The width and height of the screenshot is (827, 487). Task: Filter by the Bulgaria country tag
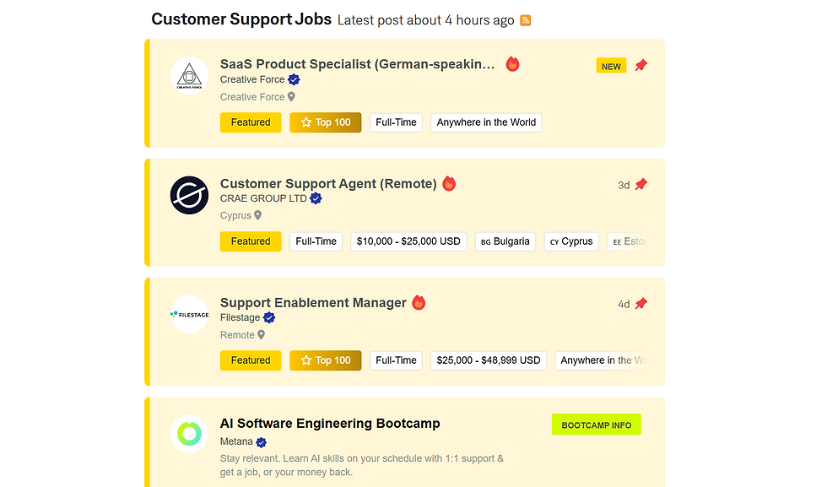pos(505,241)
